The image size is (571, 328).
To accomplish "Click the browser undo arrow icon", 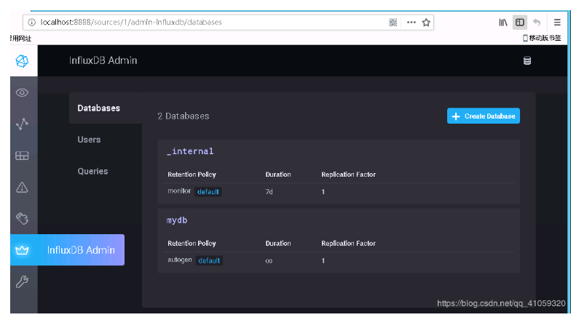I will pos(537,23).
